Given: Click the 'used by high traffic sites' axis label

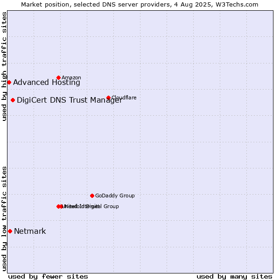Looking at the screenshot, I should click(x=4, y=66).
